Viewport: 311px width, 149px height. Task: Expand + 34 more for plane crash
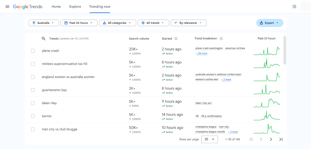pyautogui.click(x=202, y=53)
